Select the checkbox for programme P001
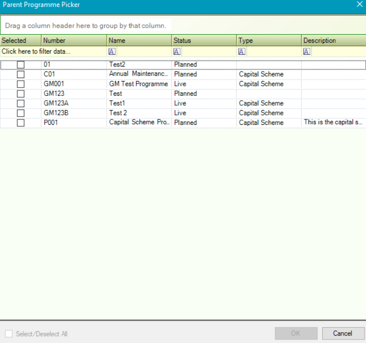The width and height of the screenshot is (366, 343). (21, 123)
